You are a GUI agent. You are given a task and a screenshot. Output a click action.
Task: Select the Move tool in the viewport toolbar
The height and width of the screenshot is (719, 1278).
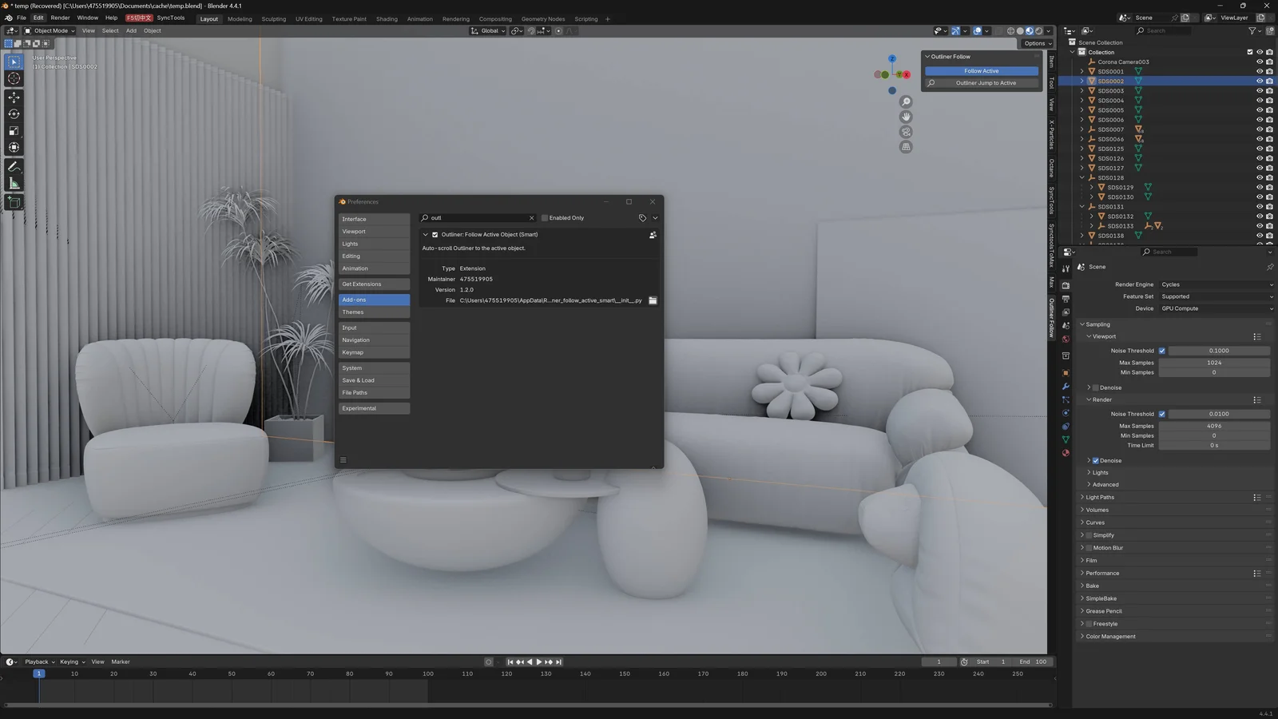pos(14,96)
